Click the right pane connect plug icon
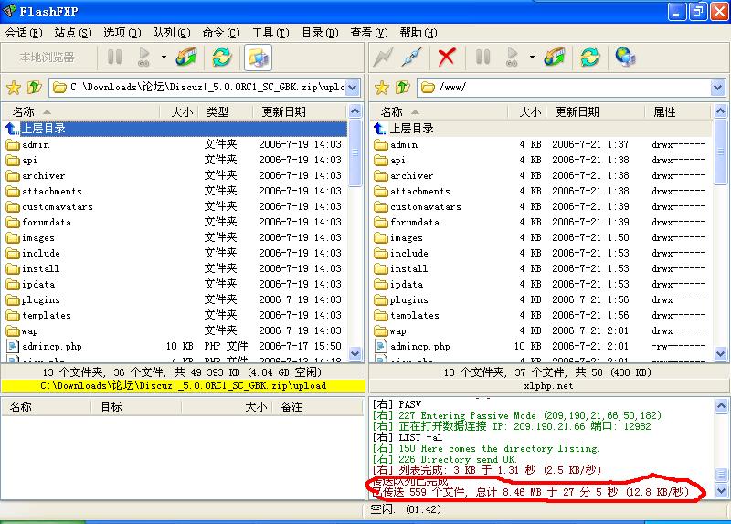 (x=413, y=58)
